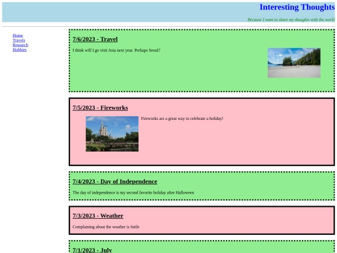
Task: Click the text 'I think will I go visit Asia next year'
Action: pos(103,51)
